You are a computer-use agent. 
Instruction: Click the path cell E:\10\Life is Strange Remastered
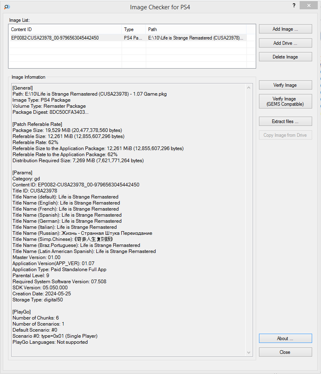point(196,38)
